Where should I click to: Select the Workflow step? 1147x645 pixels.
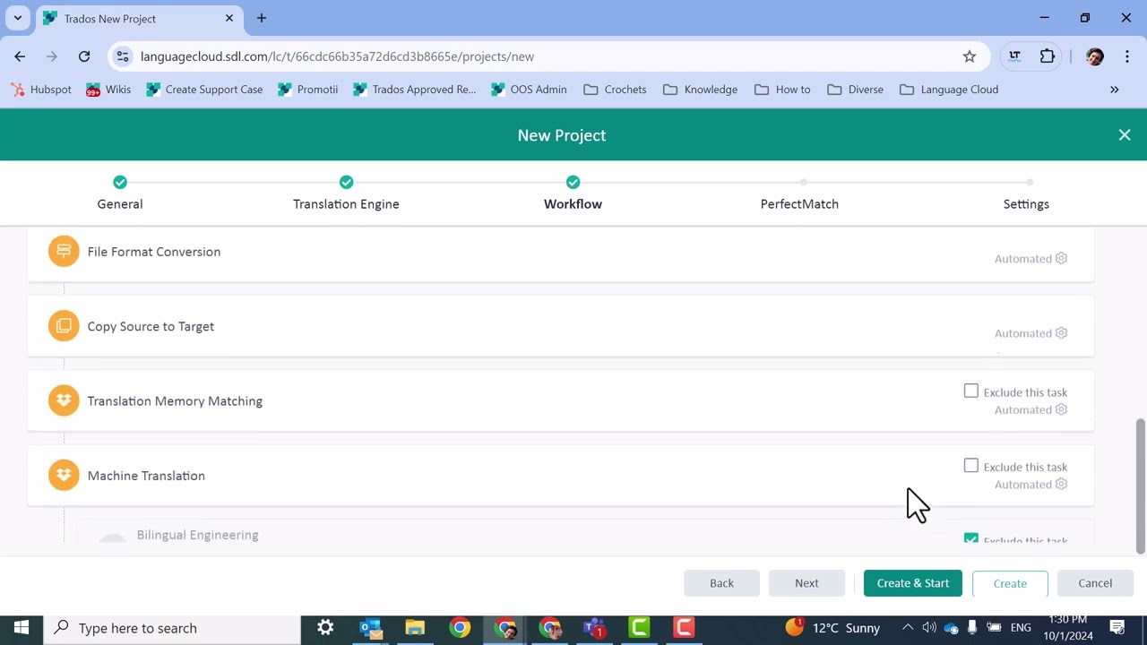pos(573,193)
